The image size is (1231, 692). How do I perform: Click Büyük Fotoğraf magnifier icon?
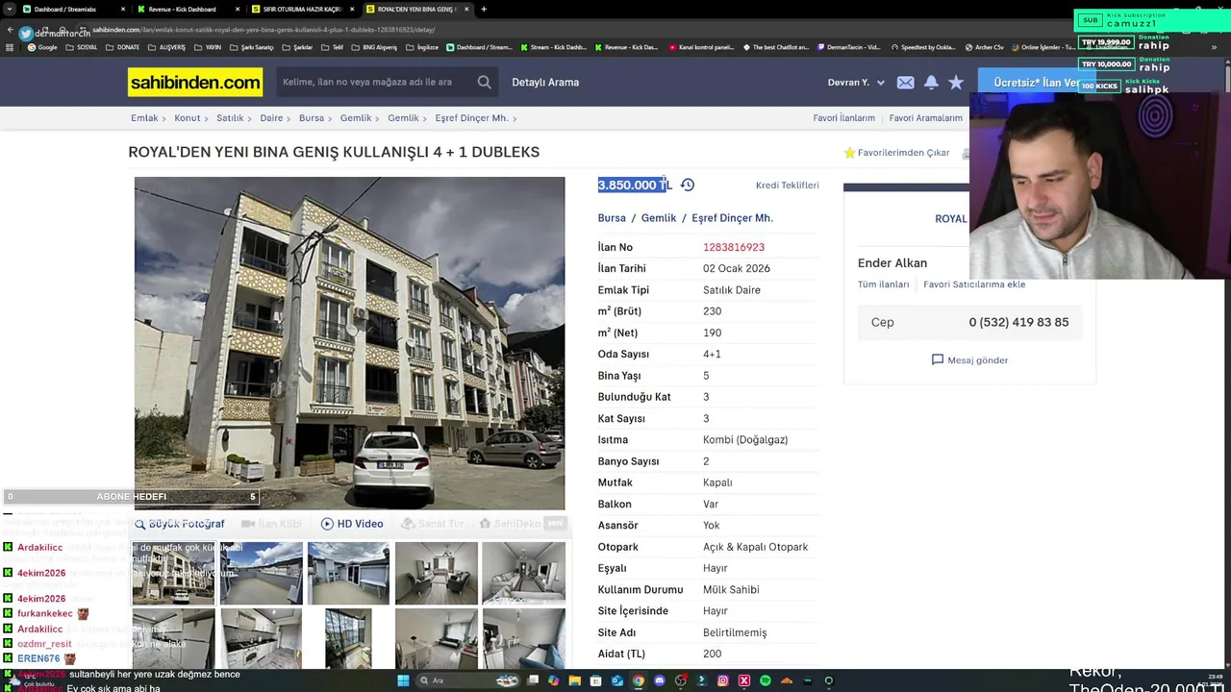(139, 524)
